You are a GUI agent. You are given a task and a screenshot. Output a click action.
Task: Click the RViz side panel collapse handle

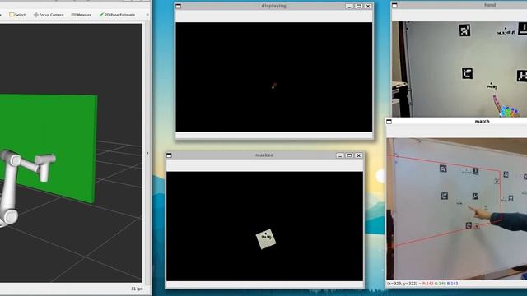[147, 153]
